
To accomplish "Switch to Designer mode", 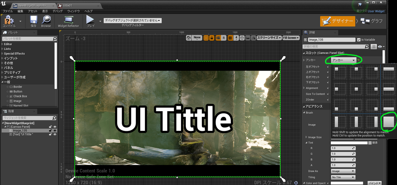I will tap(337, 21).
